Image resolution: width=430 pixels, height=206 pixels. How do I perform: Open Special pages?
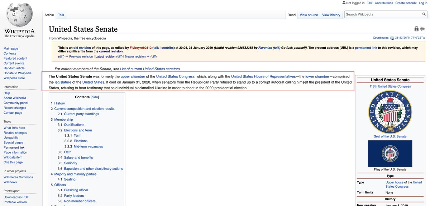click(x=13, y=142)
